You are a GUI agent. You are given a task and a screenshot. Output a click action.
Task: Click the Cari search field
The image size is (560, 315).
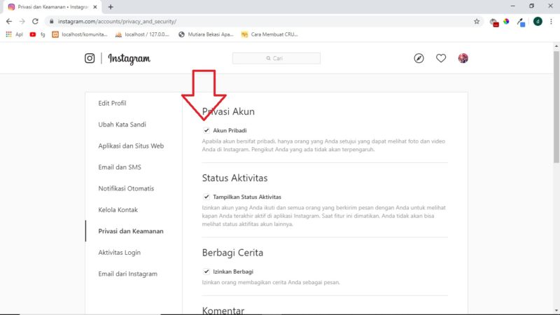[276, 58]
